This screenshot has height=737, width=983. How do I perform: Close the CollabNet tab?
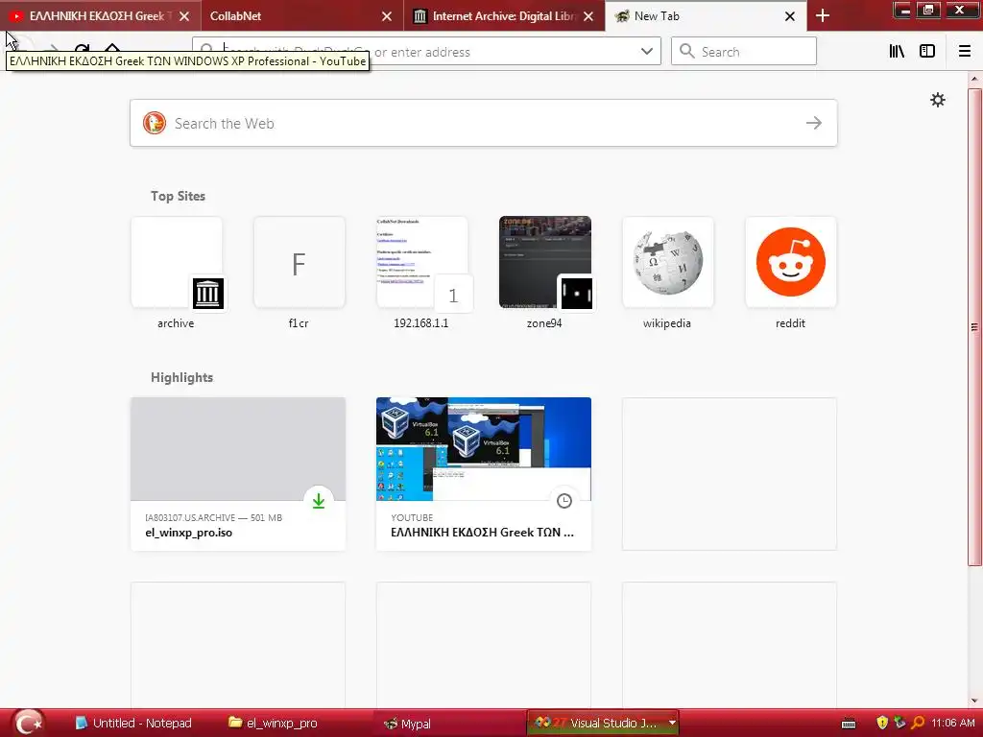(x=387, y=16)
